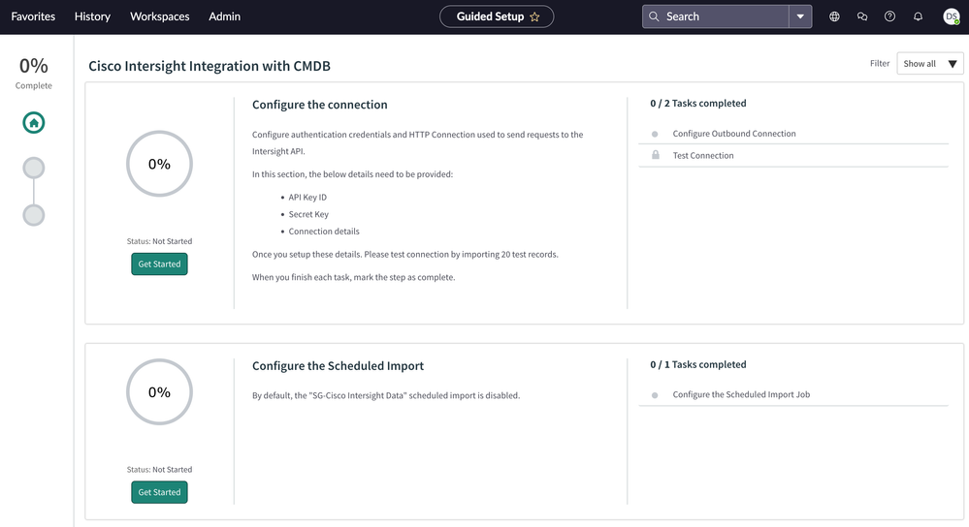Viewport: 969px width, 527px height.
Task: Click the 0% Complete overall progress indicator
Action: tap(34, 73)
